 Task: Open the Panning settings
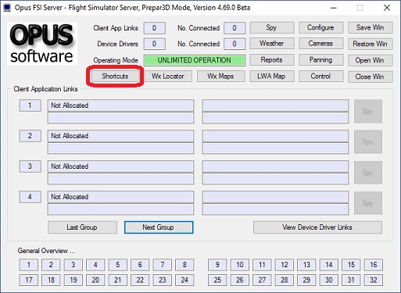click(x=320, y=60)
